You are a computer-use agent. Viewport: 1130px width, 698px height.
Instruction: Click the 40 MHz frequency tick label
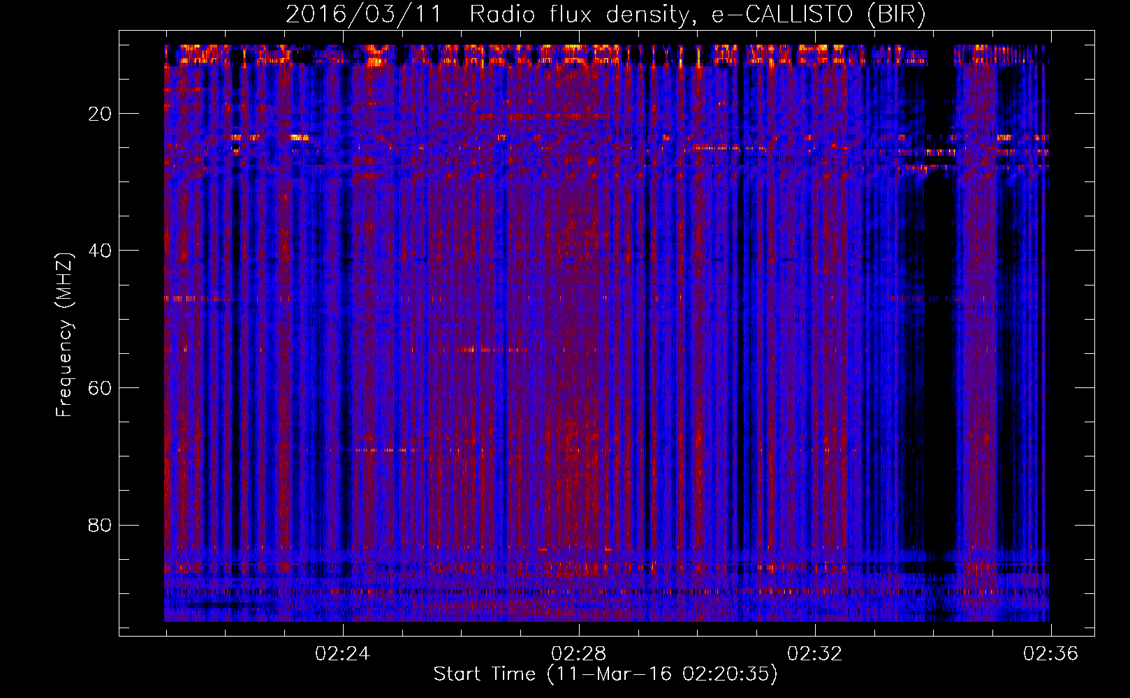(101, 251)
